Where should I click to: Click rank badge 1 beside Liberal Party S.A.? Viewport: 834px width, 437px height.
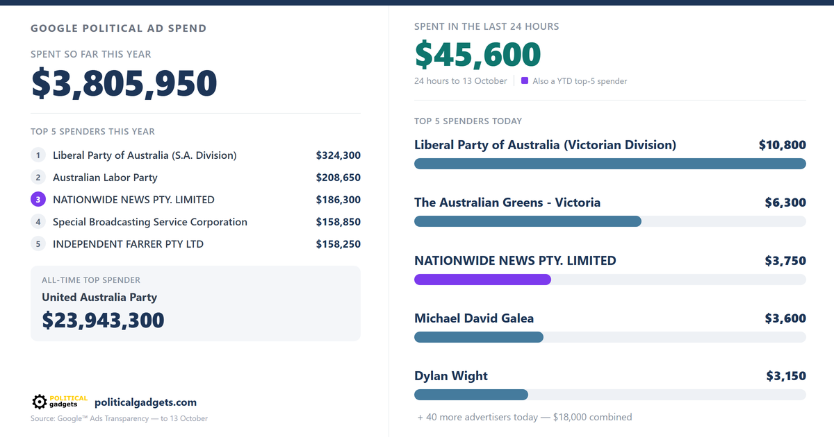tap(38, 155)
